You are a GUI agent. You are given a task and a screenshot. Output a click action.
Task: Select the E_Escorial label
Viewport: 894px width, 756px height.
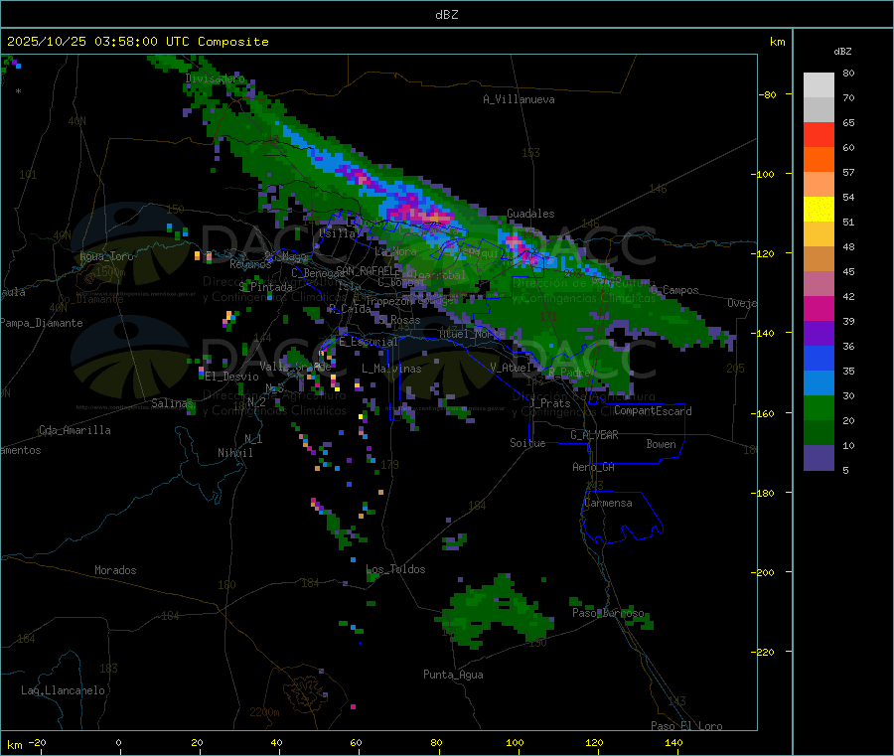click(x=369, y=342)
